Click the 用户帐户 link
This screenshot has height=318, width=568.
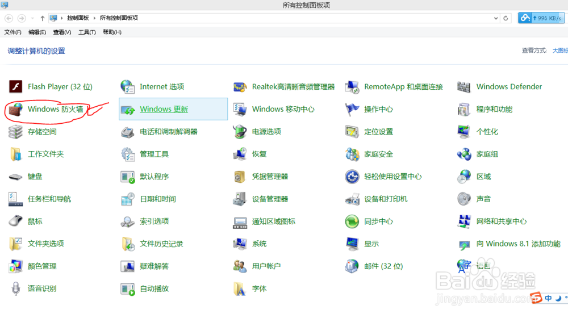tap(266, 266)
